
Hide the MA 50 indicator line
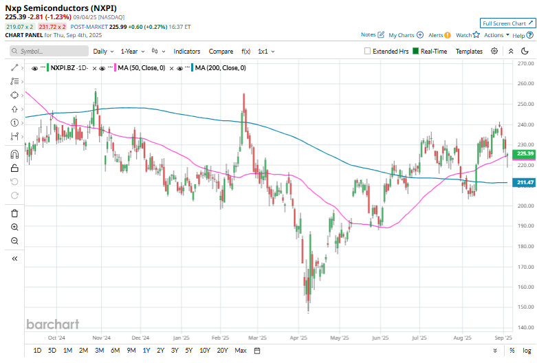(102, 68)
